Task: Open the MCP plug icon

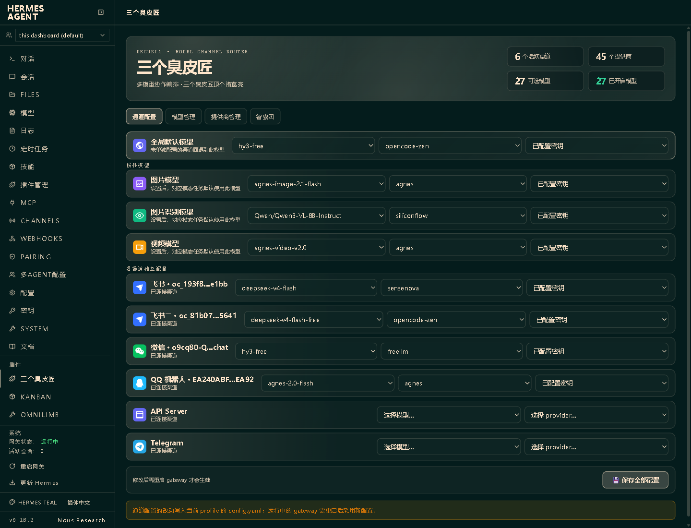Action: [12, 203]
